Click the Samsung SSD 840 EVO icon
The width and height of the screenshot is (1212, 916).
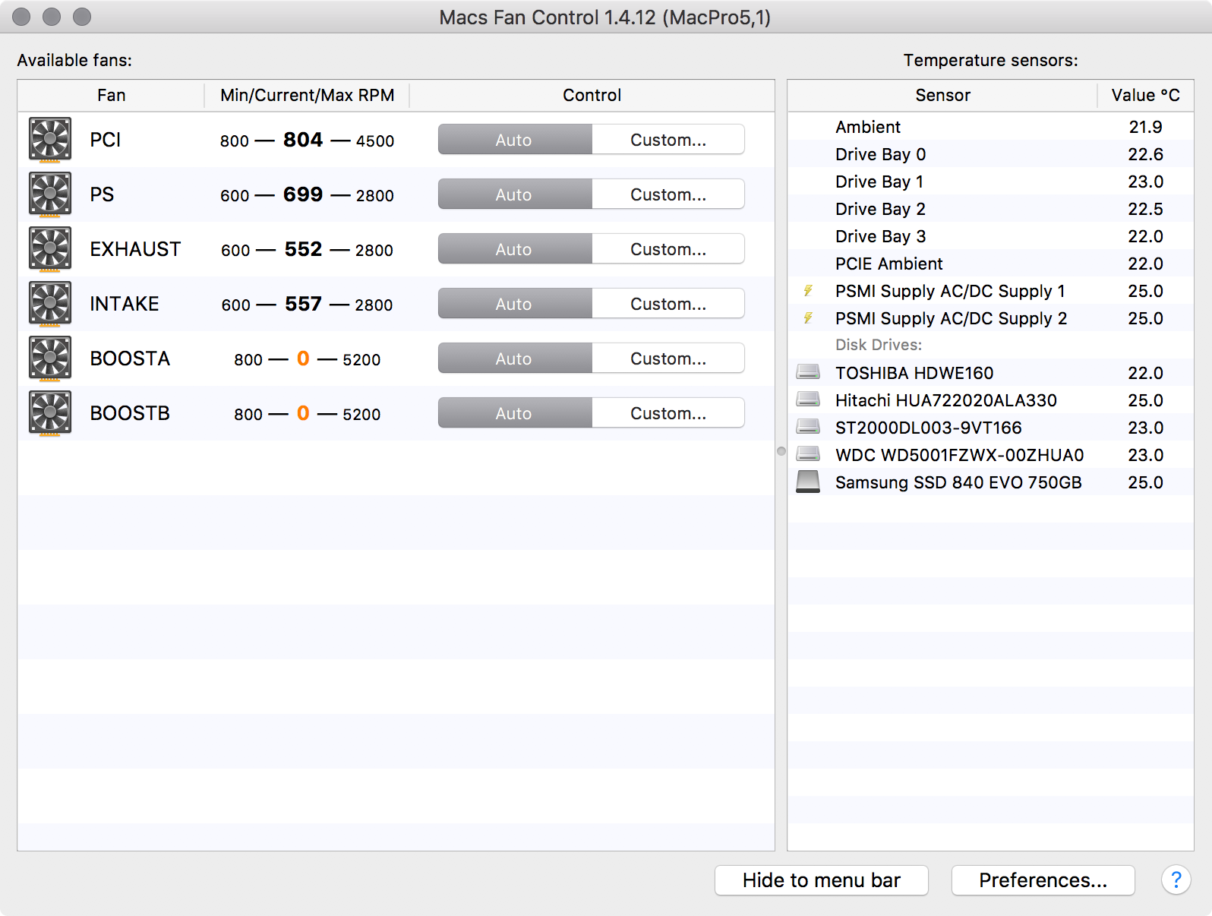tap(808, 482)
